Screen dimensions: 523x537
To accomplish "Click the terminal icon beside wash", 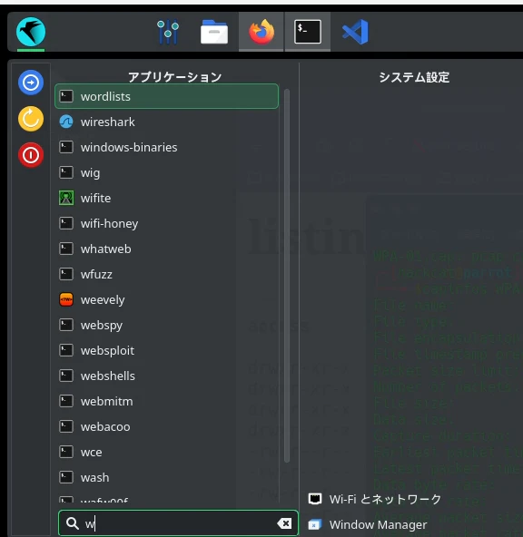I will point(66,477).
